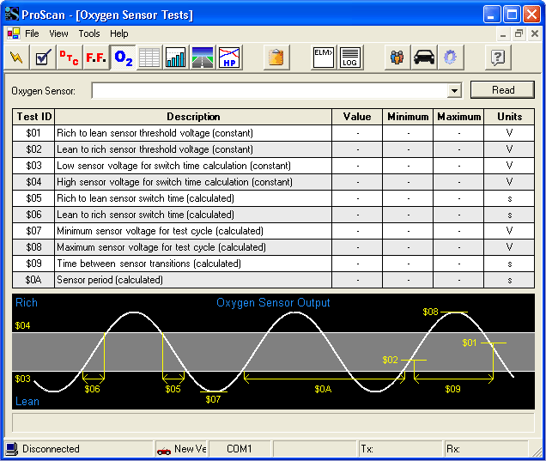Restore the inner child window

[519, 33]
